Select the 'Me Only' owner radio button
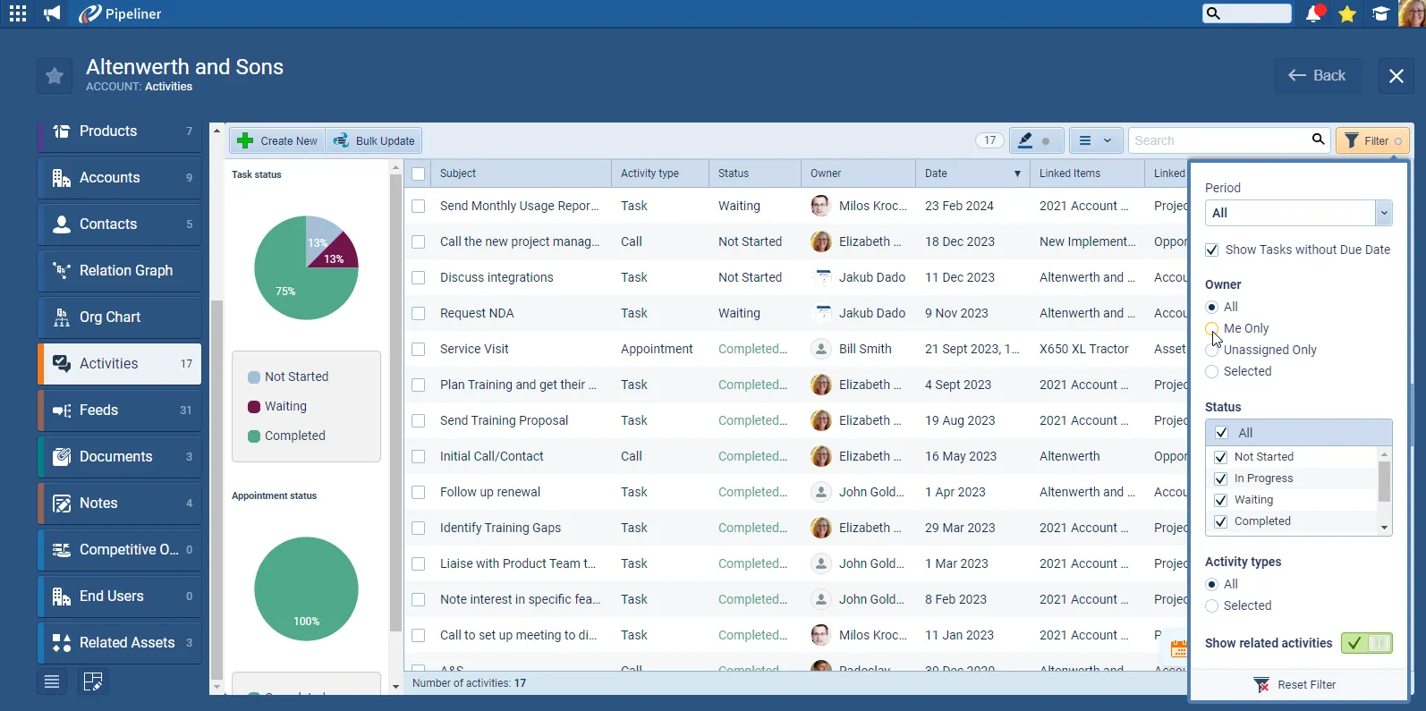The height and width of the screenshot is (711, 1426). pyautogui.click(x=1212, y=328)
